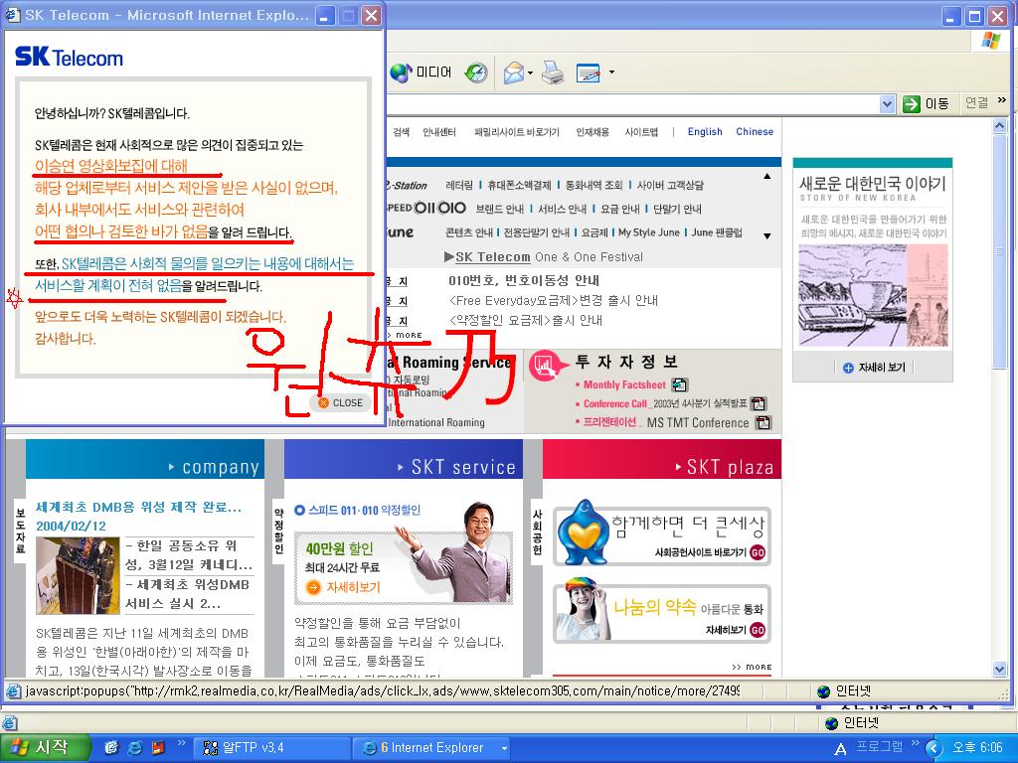Open the more link in SKT plaza section
Viewport: 1018px width, 763px height.
pyautogui.click(x=752, y=667)
